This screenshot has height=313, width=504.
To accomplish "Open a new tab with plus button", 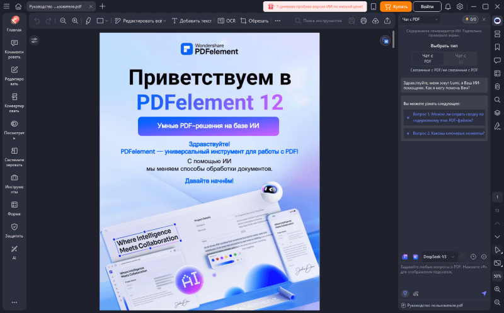I will pyautogui.click(x=102, y=6).
